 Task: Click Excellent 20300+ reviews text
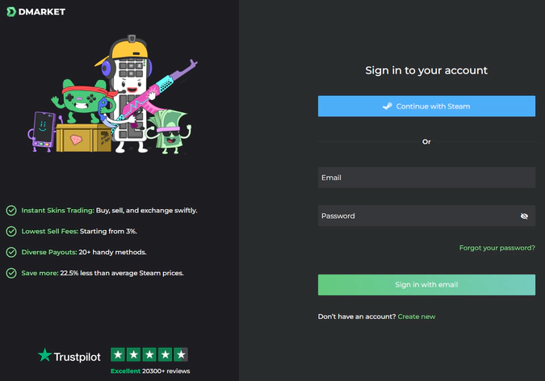pos(150,371)
